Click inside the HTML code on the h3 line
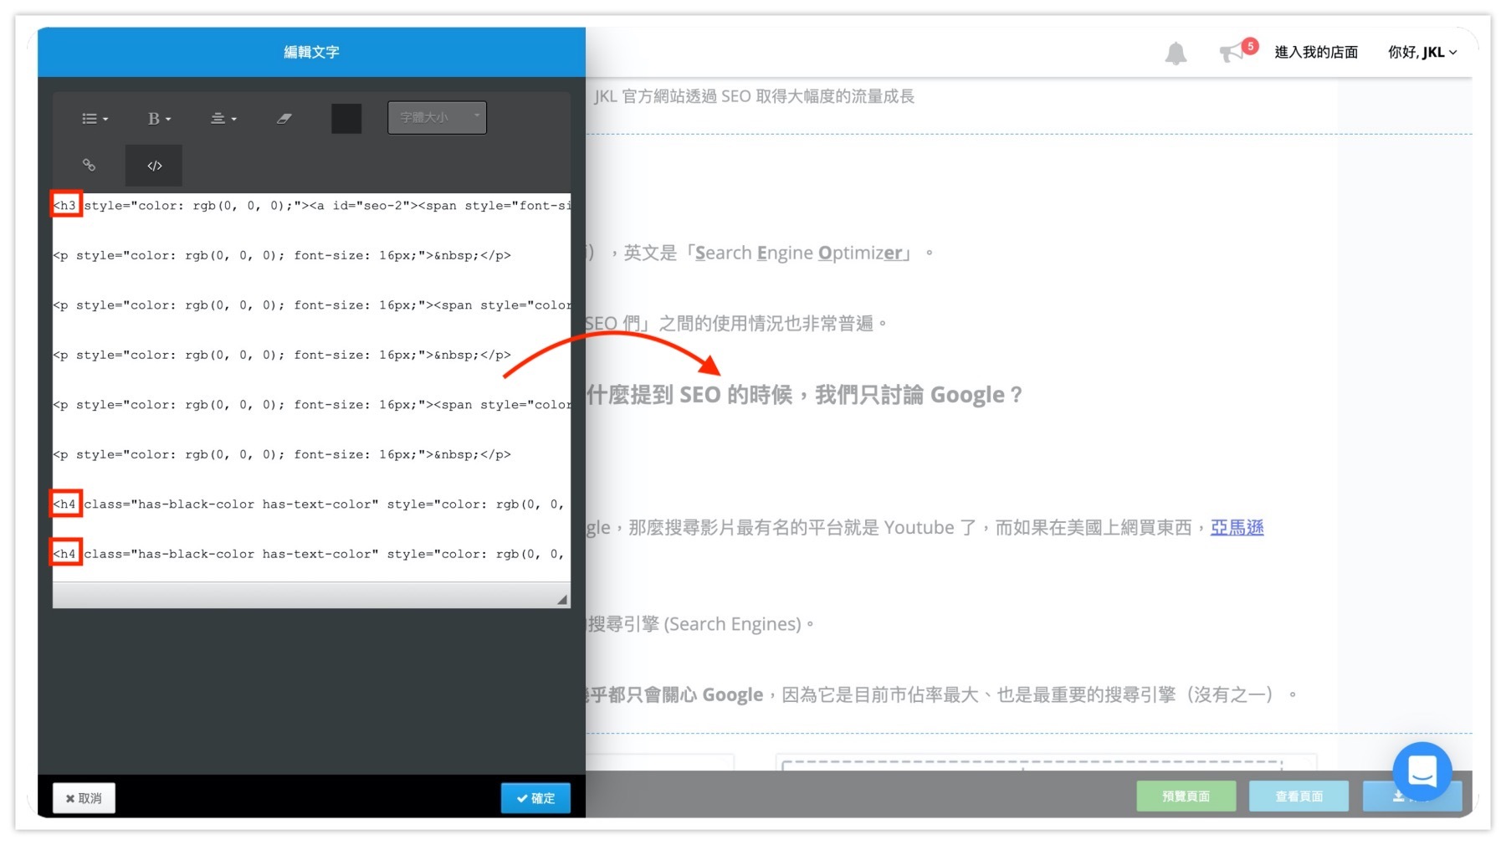The width and height of the screenshot is (1506, 845). [x=318, y=206]
